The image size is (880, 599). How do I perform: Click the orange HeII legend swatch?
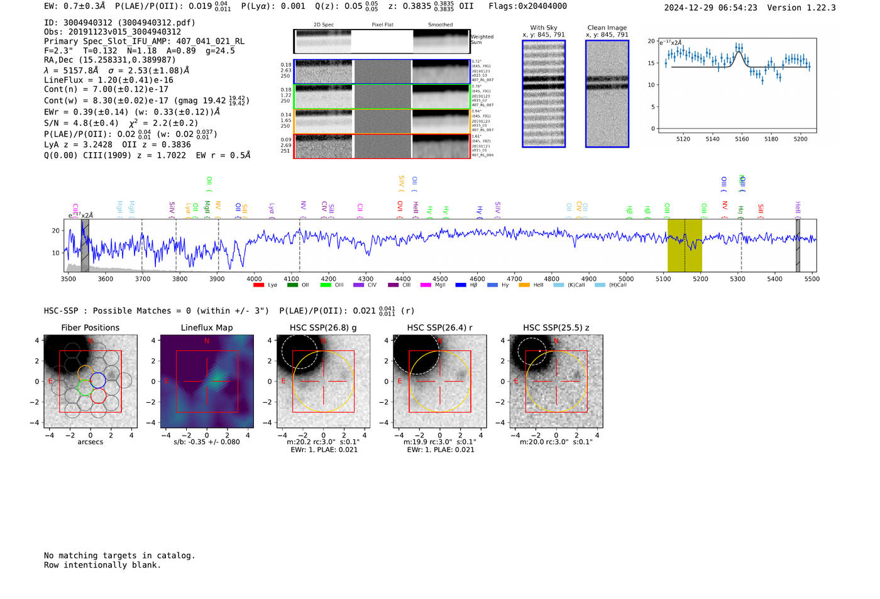524,285
